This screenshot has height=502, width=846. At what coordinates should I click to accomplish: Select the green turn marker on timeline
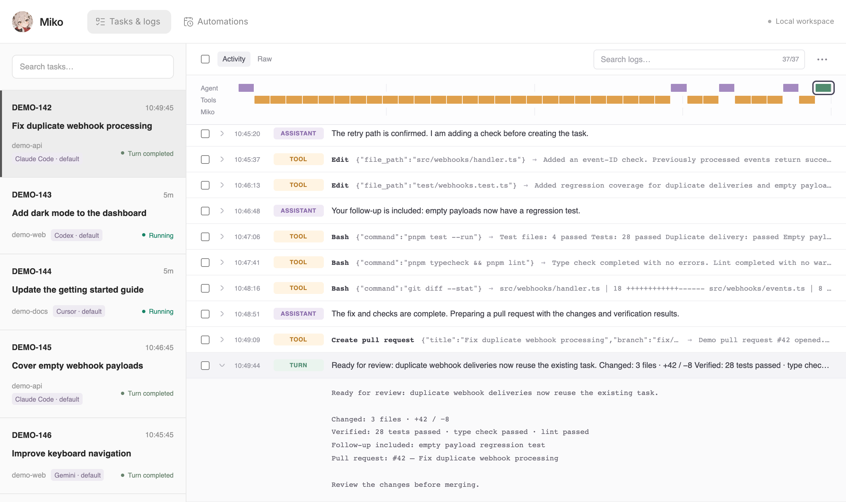tap(823, 88)
